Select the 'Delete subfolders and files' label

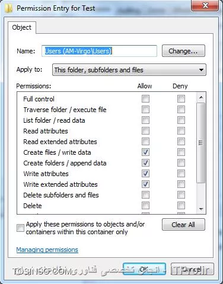tap(61, 195)
